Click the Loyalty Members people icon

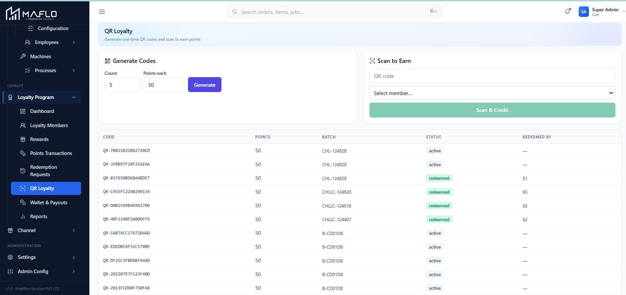tap(23, 125)
